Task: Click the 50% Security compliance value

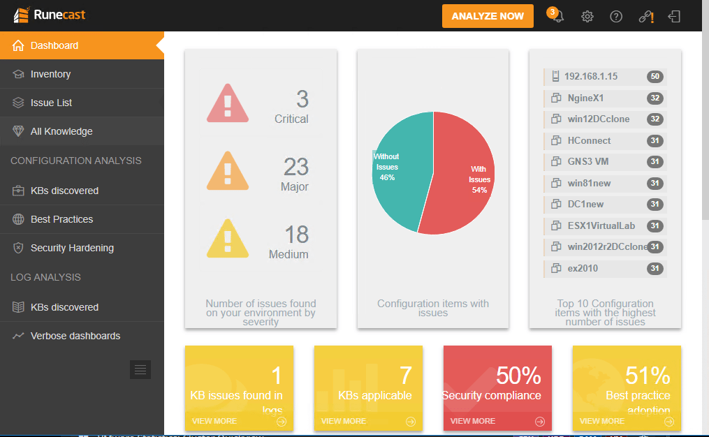Action: 518,375
